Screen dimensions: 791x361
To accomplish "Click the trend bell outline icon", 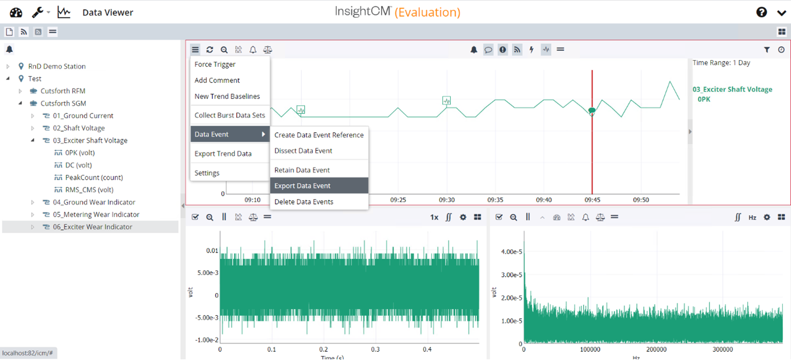I will pyautogui.click(x=253, y=50).
